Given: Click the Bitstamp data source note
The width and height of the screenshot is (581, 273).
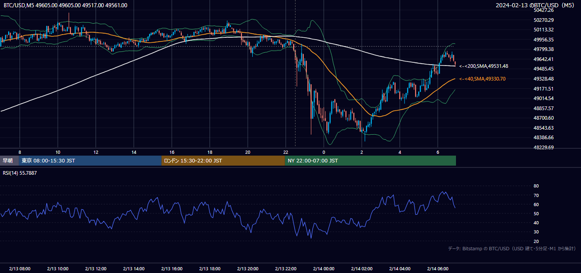Looking at the screenshot, I should point(512,249).
